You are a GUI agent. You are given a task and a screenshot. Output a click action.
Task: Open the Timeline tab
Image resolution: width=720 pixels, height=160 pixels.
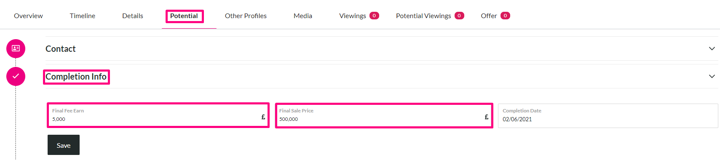click(x=83, y=16)
